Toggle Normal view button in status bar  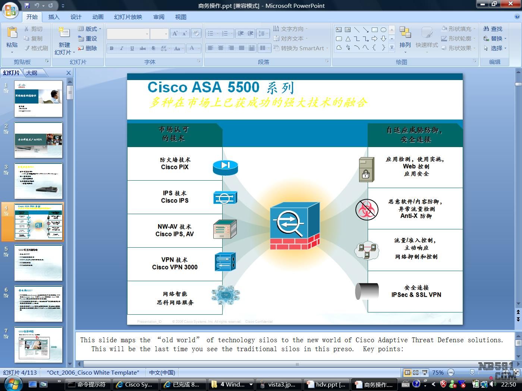pos(408,372)
